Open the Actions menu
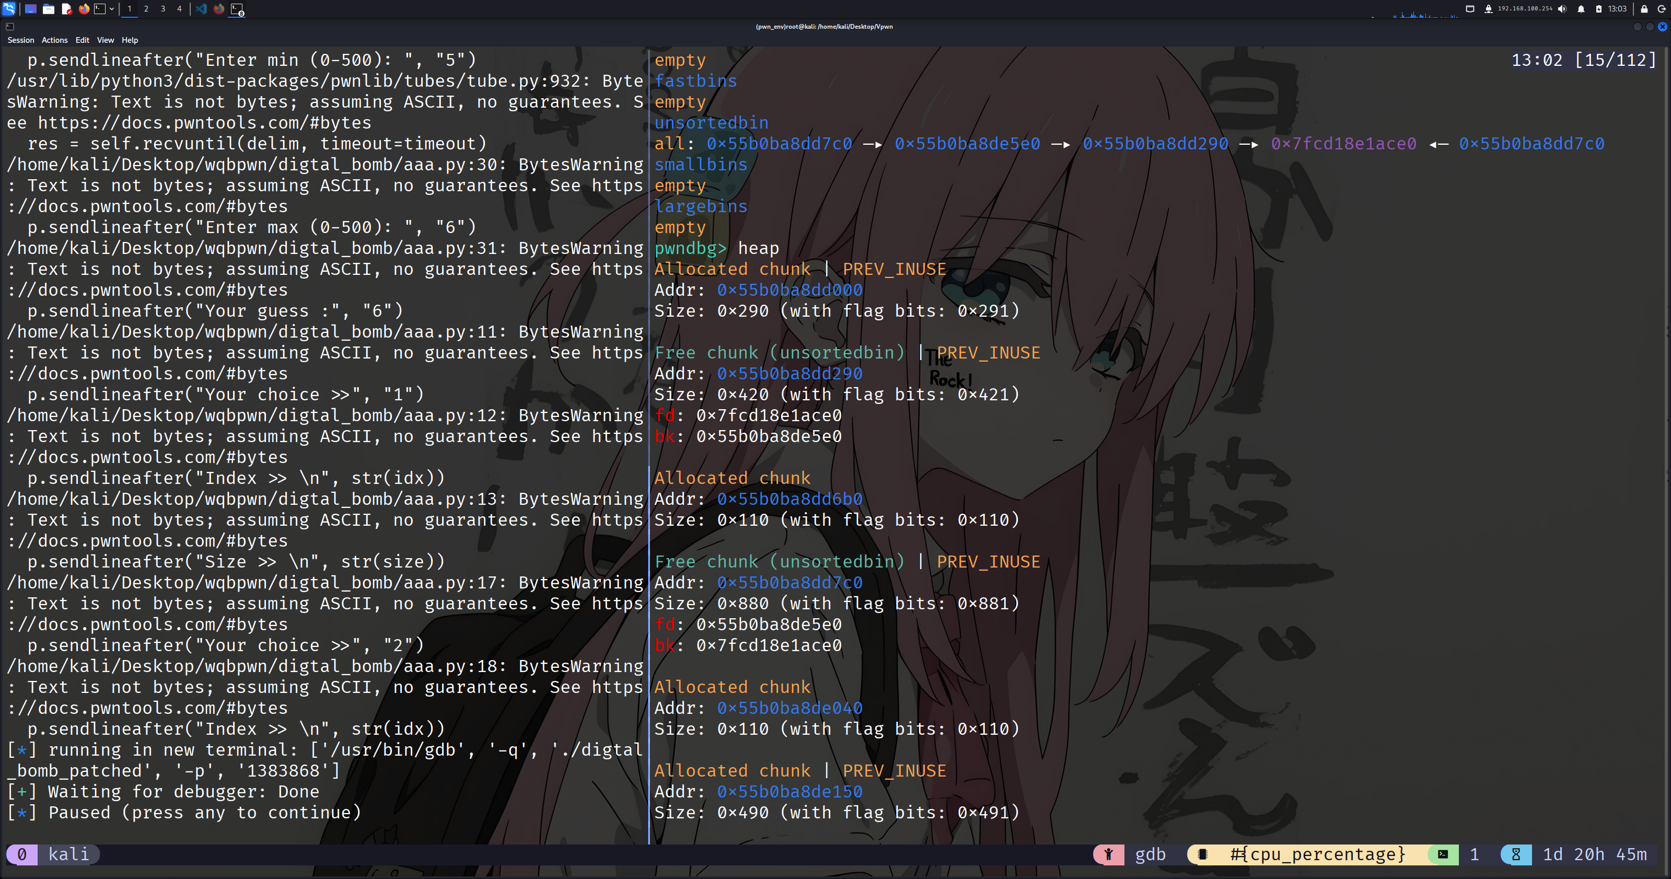The image size is (1671, 879). (54, 40)
